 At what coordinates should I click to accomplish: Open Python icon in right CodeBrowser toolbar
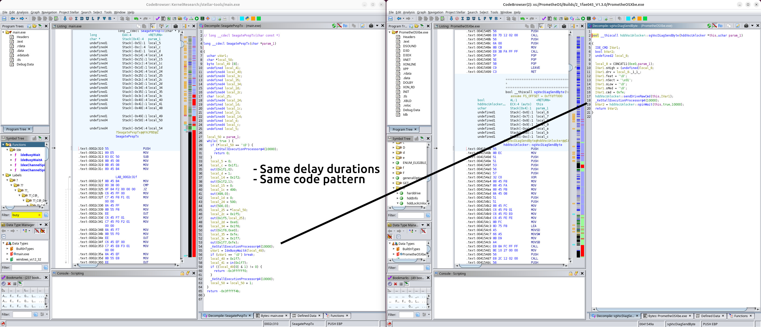click(634, 19)
